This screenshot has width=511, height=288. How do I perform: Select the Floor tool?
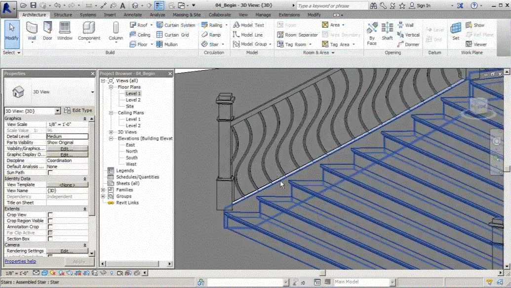coord(139,44)
